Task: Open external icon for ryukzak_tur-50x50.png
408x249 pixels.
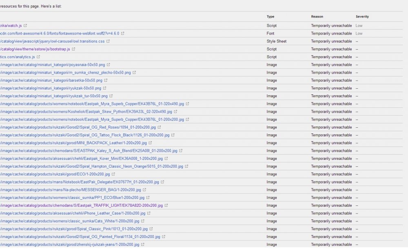Action: point(111,96)
